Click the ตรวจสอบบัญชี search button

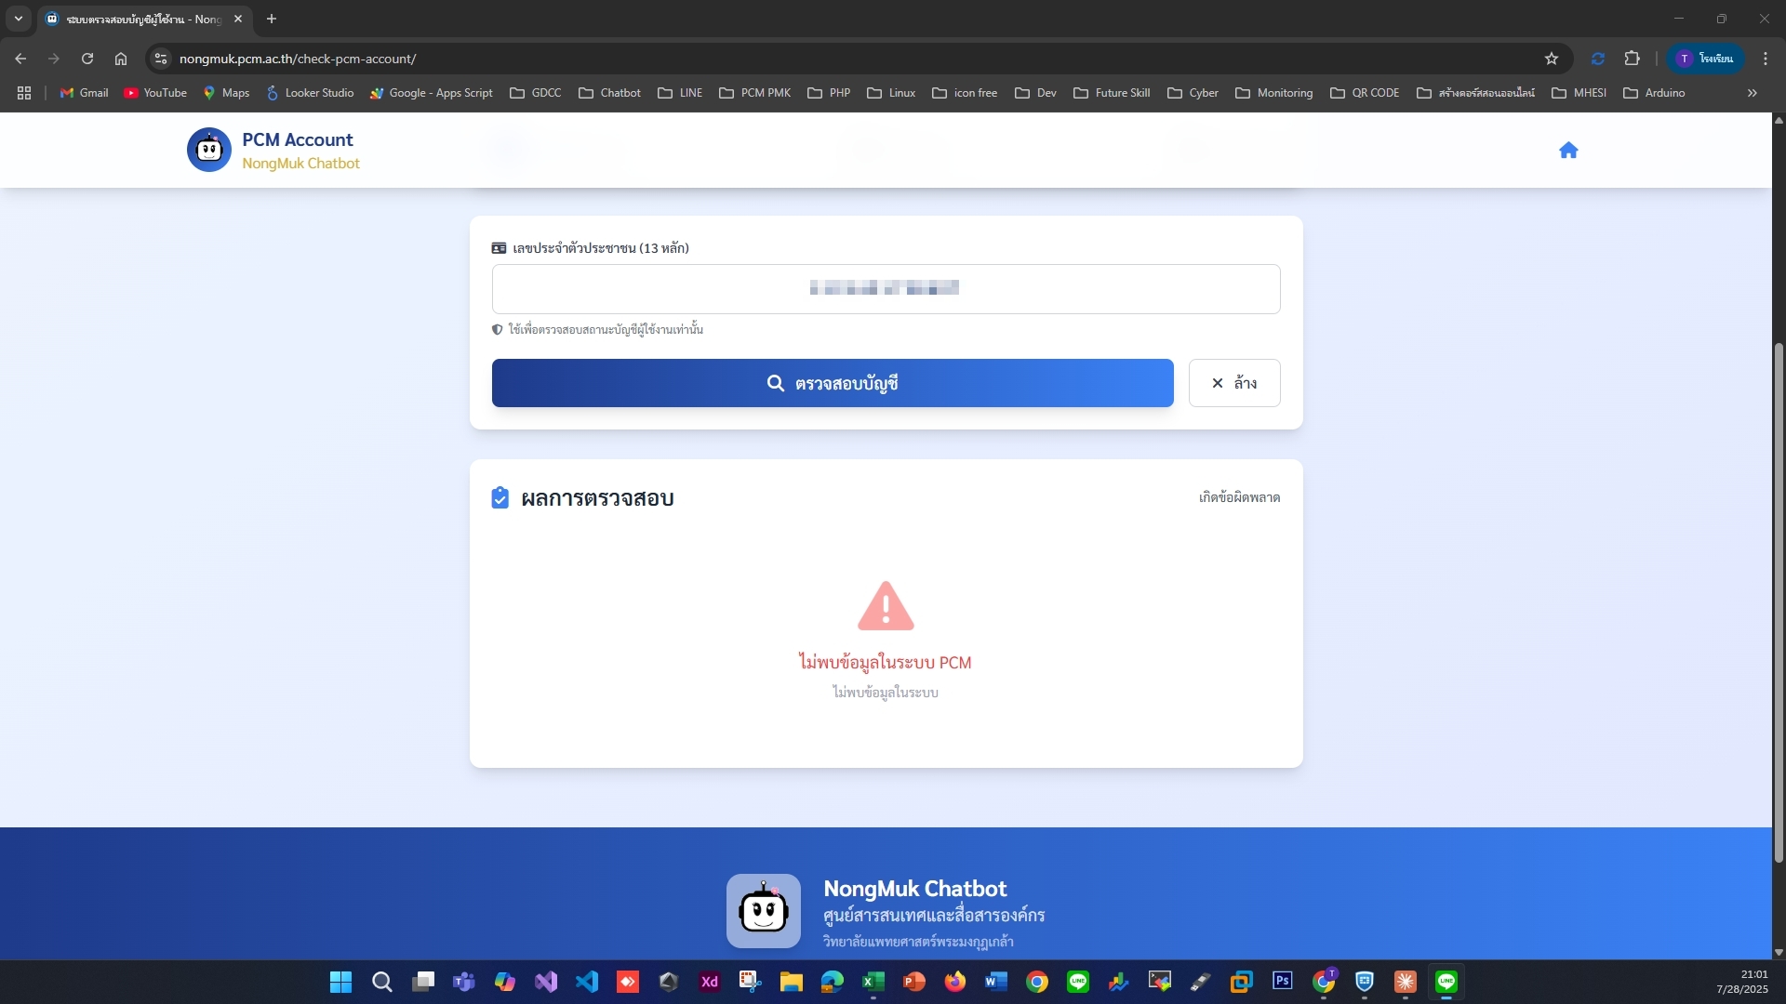click(x=833, y=383)
